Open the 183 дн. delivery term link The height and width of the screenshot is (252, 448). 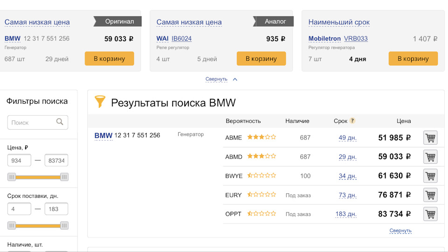pyautogui.click(x=346, y=214)
